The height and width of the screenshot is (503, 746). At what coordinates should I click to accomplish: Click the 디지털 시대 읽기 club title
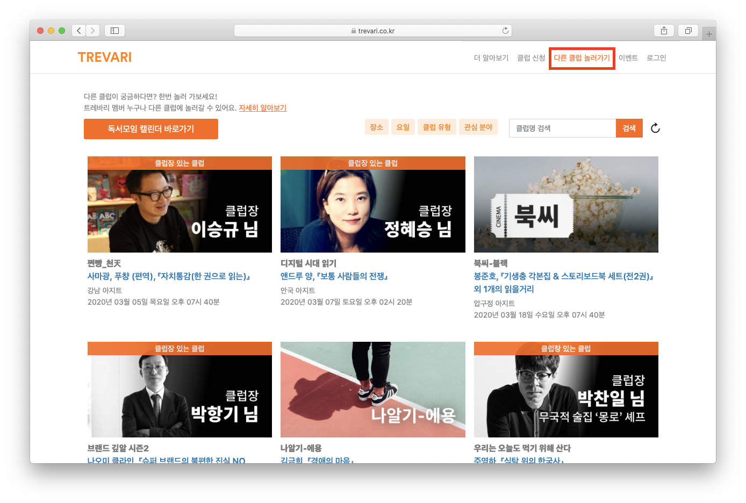[309, 263]
